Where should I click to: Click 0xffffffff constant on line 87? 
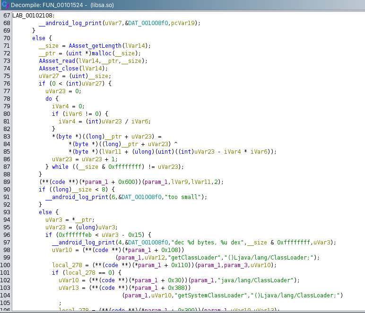coord(125,167)
